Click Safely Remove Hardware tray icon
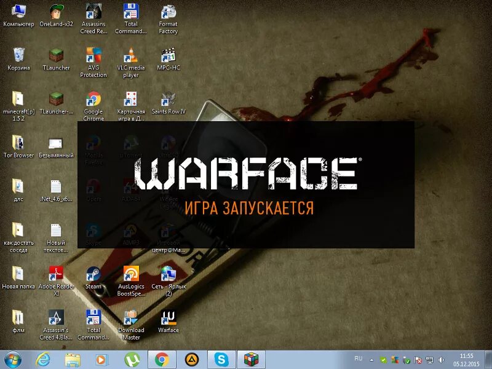 click(407, 360)
